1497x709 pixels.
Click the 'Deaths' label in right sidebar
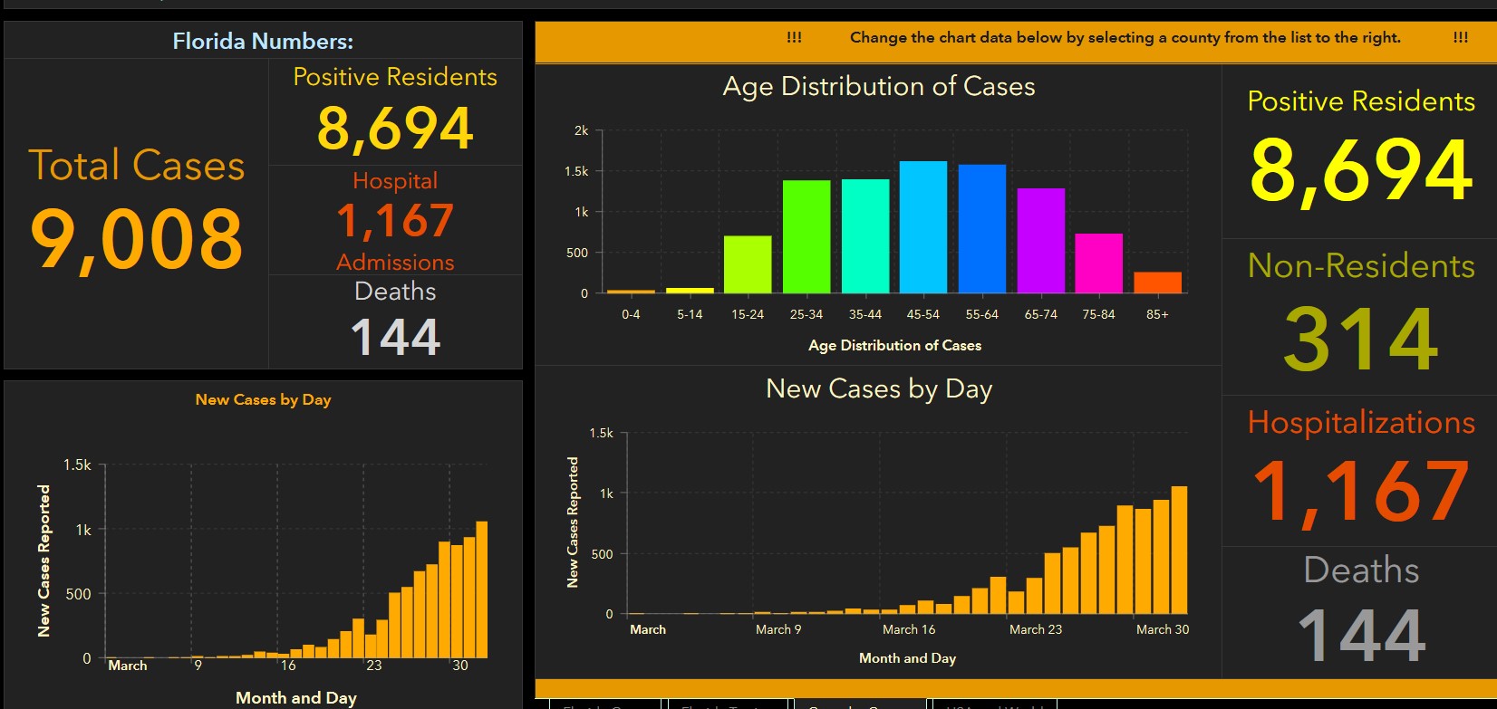[x=1361, y=570]
